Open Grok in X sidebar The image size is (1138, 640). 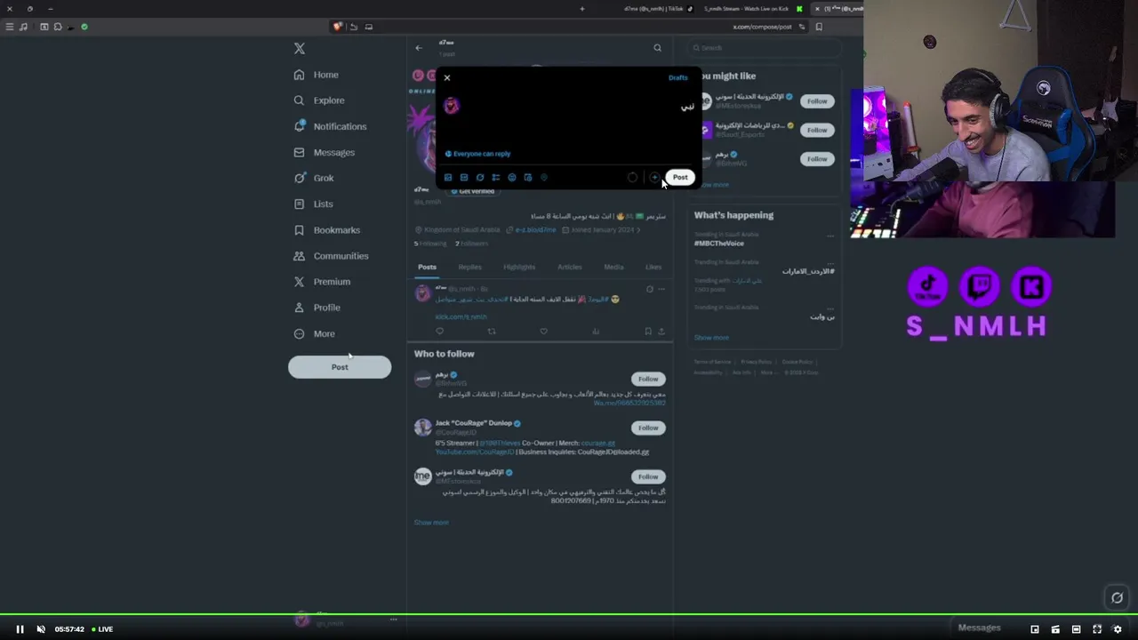314,178
